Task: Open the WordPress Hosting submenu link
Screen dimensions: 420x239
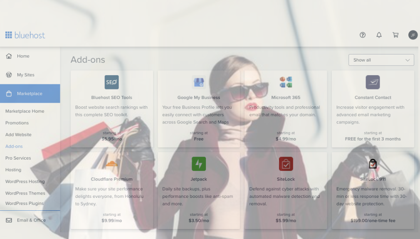Action: (25, 182)
